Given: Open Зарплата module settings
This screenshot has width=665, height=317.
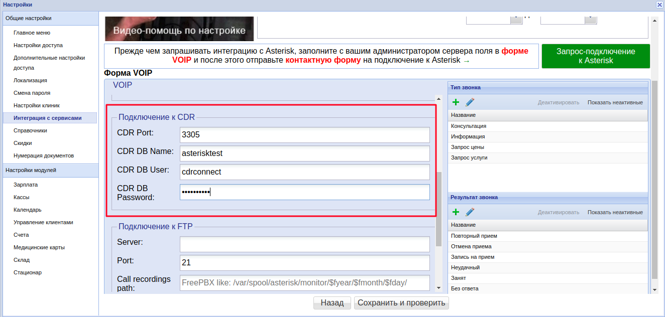Looking at the screenshot, I should coord(26,185).
